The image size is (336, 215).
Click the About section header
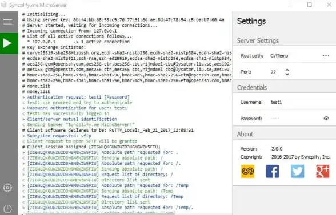245,134
